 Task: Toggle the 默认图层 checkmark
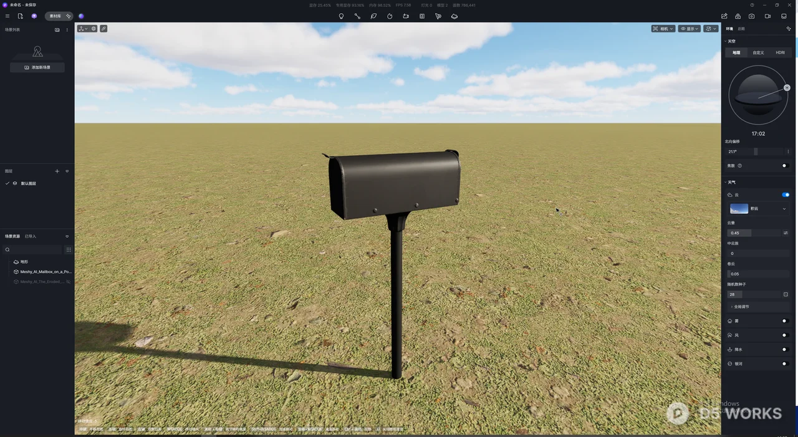click(7, 183)
